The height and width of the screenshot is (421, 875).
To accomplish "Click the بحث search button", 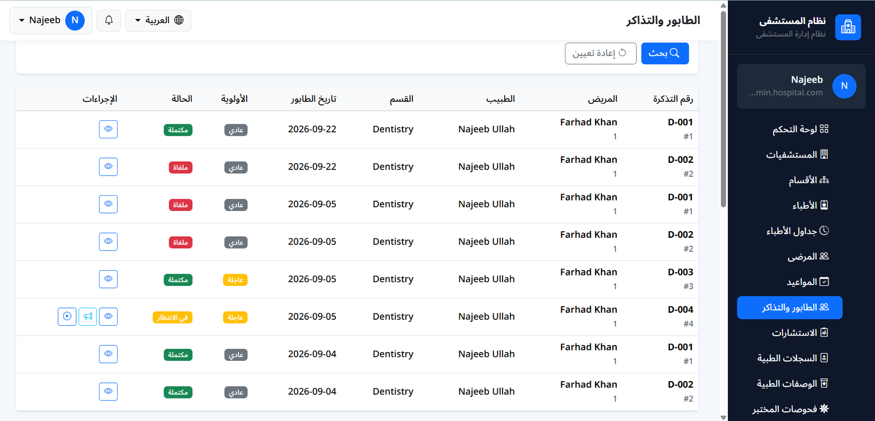I will pos(665,53).
